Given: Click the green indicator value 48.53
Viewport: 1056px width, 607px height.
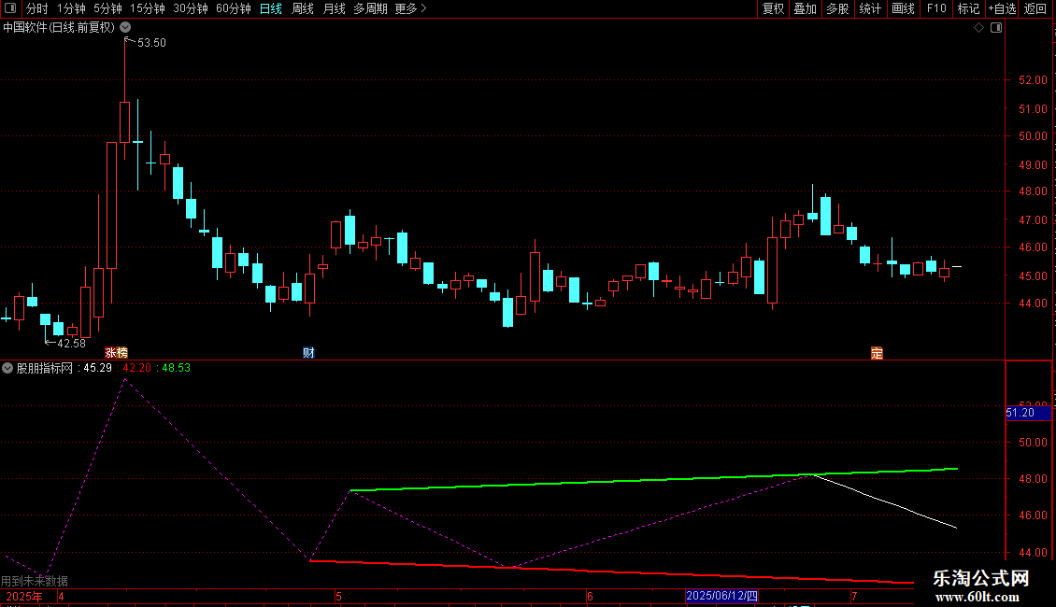Looking at the screenshot, I should point(177,368).
